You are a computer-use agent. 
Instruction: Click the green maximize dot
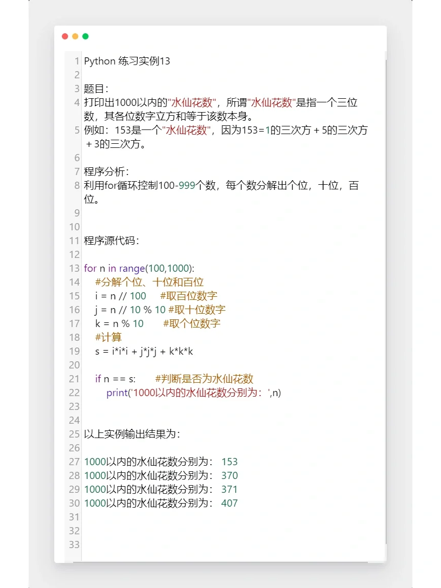[x=85, y=36]
